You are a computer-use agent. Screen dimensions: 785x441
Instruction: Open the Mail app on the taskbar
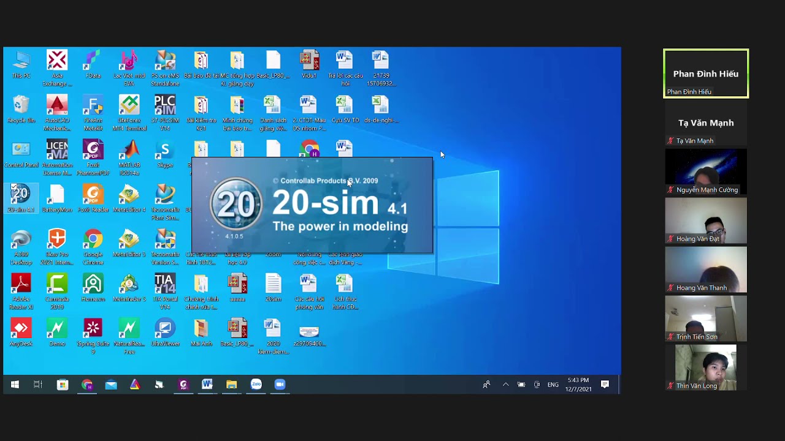coord(111,385)
